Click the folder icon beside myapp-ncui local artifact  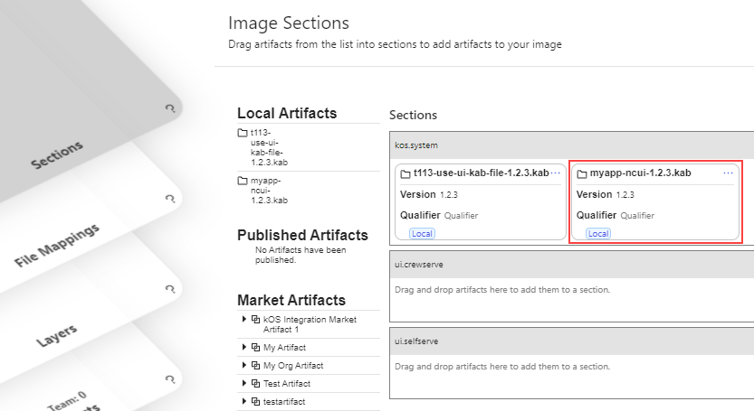click(243, 181)
